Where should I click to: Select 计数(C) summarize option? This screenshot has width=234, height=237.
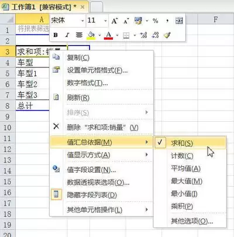(x=190, y=156)
